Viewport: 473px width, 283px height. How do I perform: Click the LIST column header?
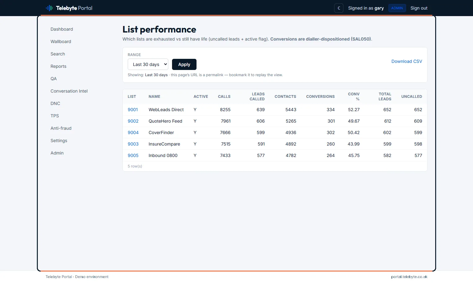tap(132, 97)
